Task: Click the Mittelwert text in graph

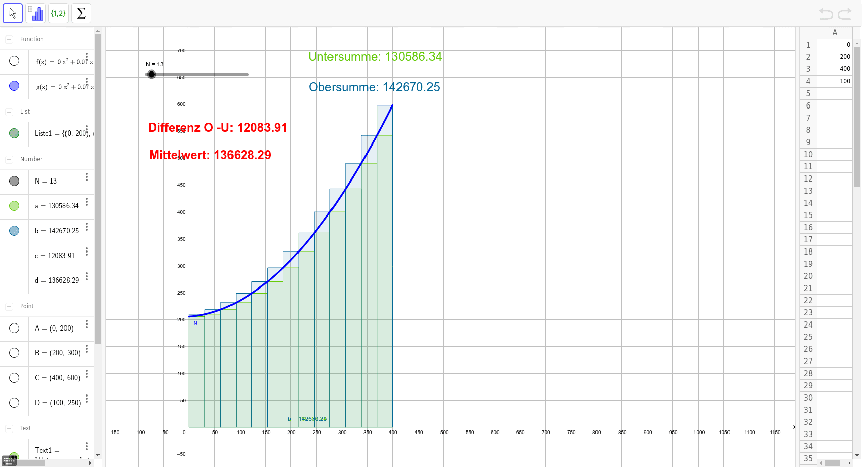Action: pyautogui.click(x=210, y=155)
